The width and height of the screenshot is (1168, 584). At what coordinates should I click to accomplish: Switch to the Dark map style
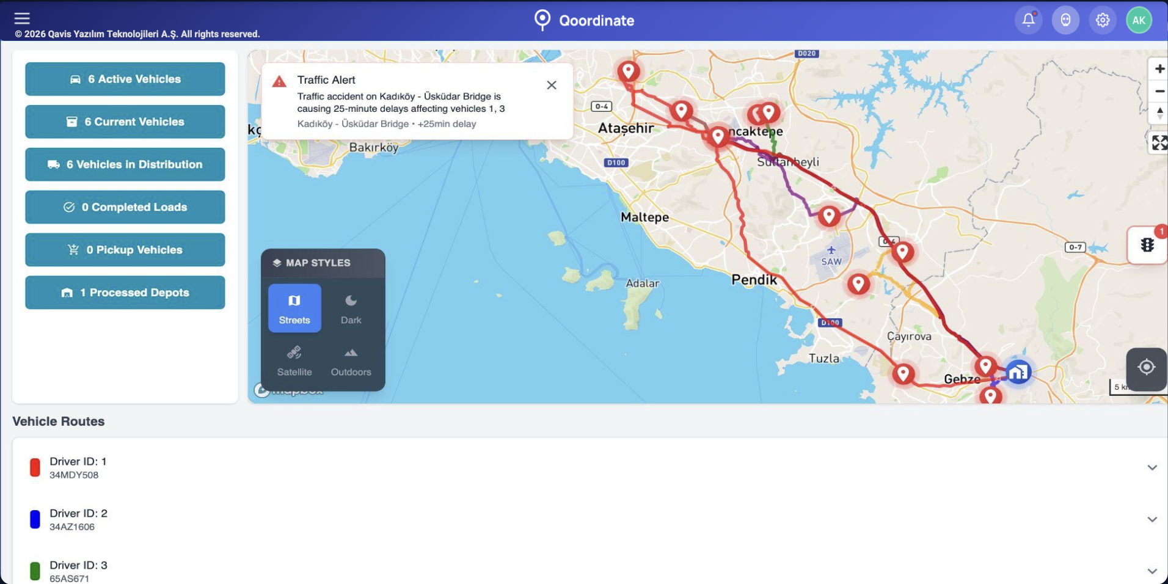[351, 308]
